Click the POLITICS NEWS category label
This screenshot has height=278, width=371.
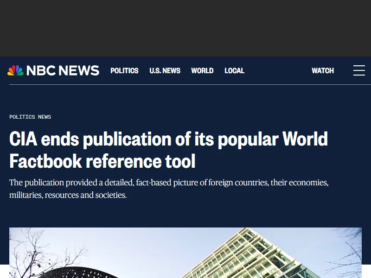pos(30,117)
